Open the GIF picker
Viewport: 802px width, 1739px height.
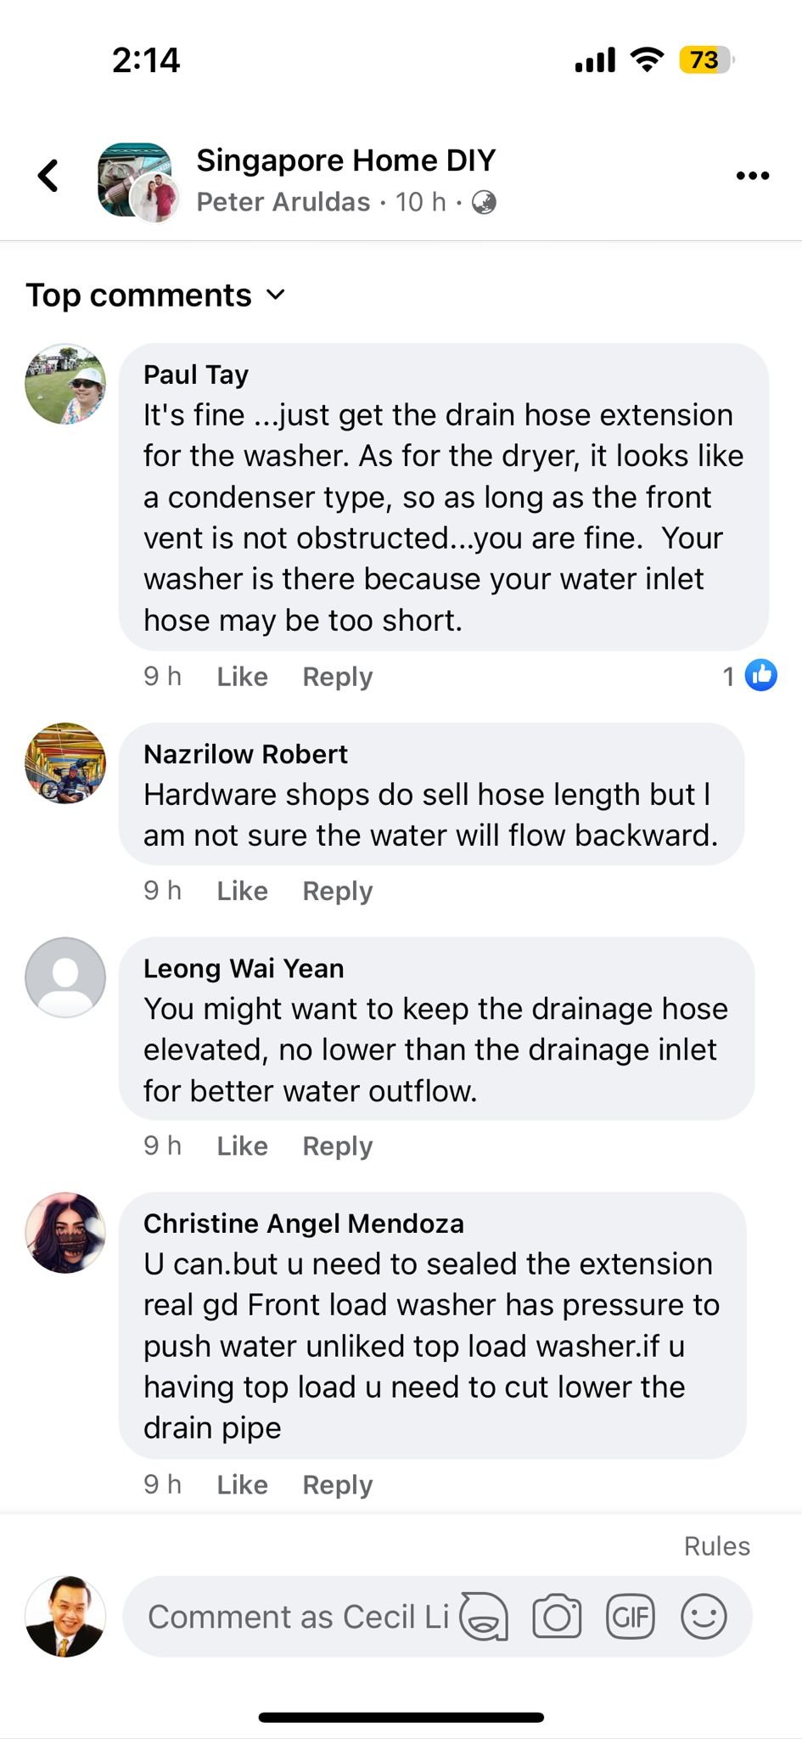(630, 1616)
